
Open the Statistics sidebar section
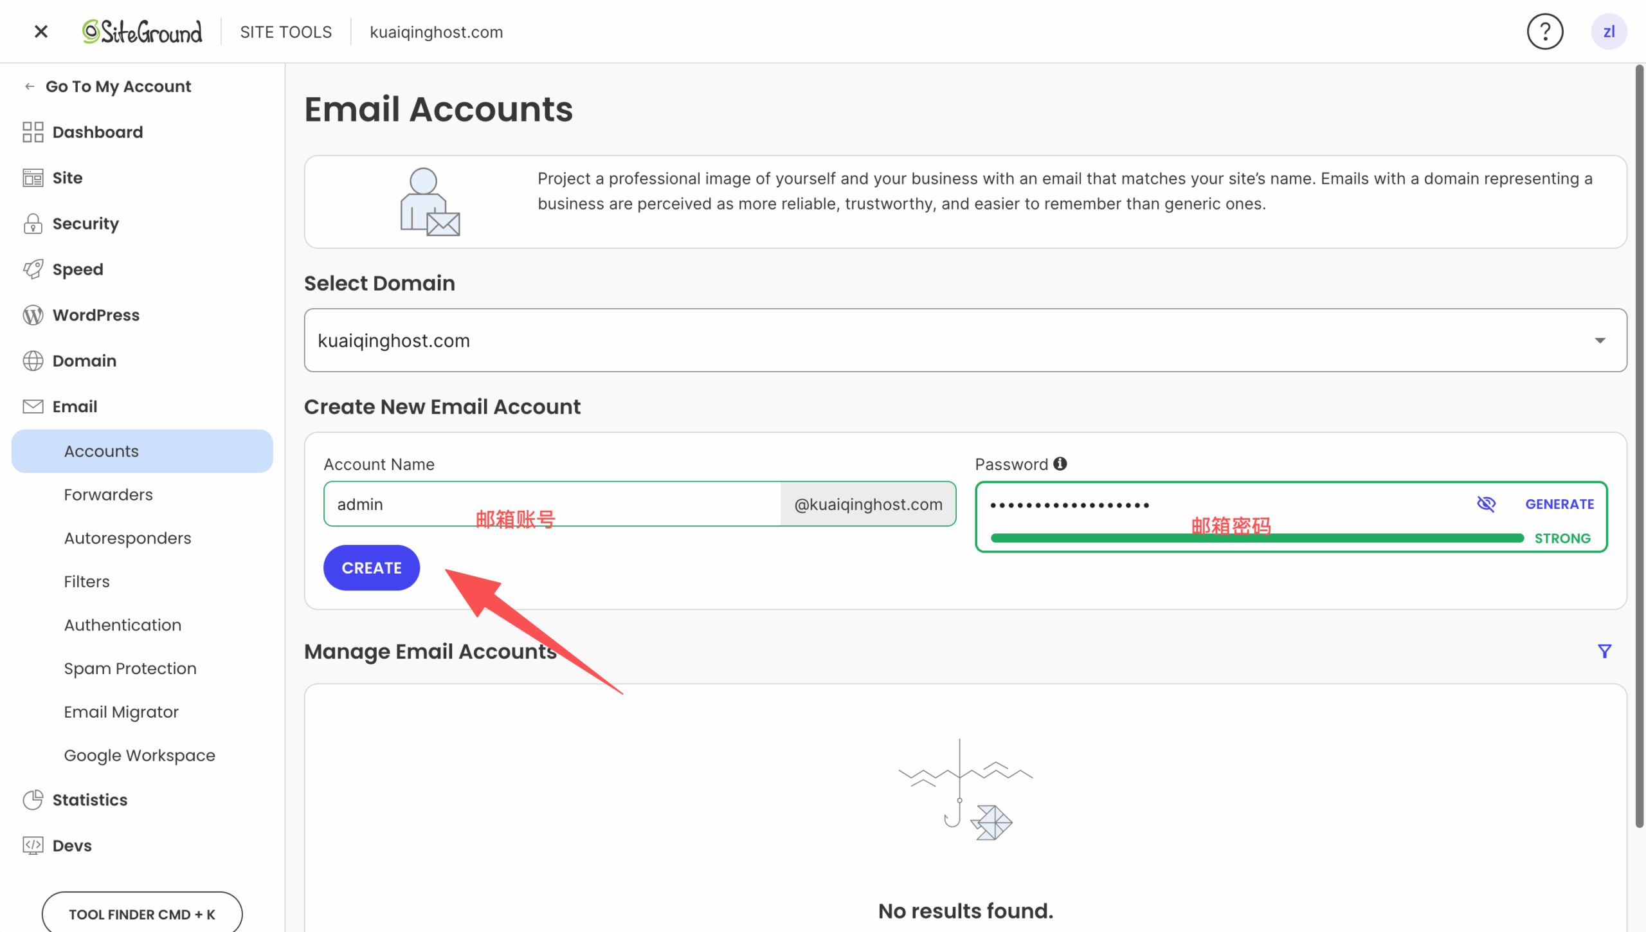(x=89, y=800)
